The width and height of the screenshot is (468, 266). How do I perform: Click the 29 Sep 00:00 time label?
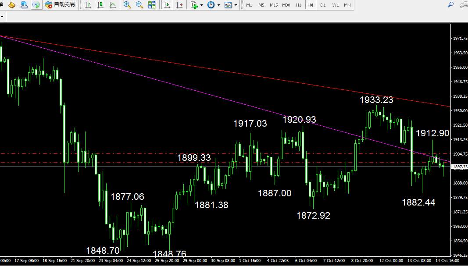[x=195, y=261]
